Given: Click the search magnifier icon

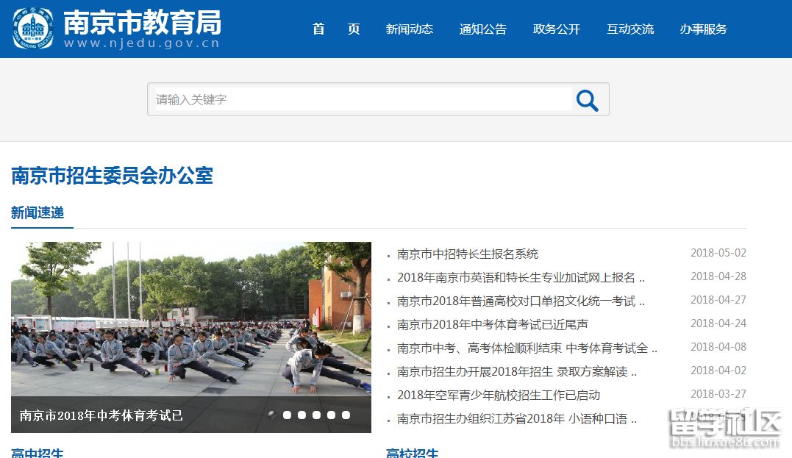Looking at the screenshot, I should click(x=587, y=100).
